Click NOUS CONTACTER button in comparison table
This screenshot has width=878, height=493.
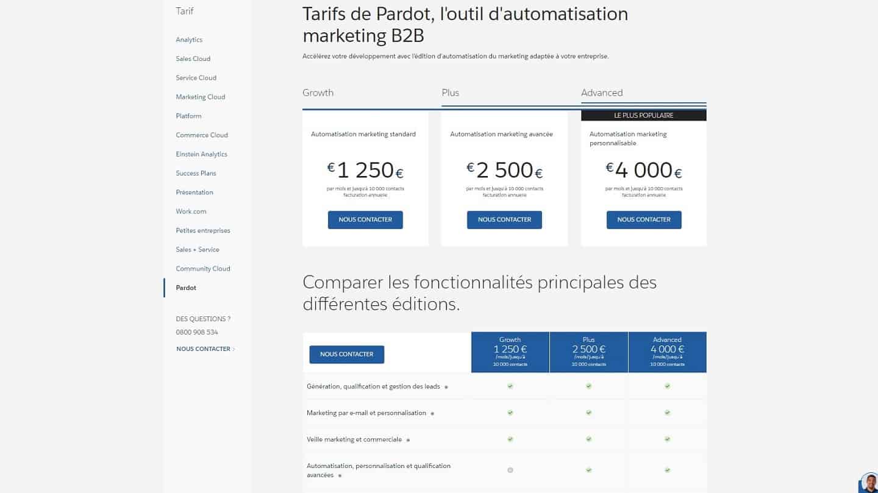coord(347,355)
